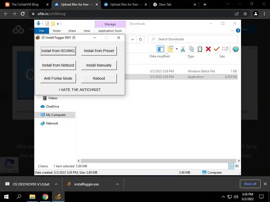
Task: Open the Chrome three-dot menu
Action: (264, 14)
